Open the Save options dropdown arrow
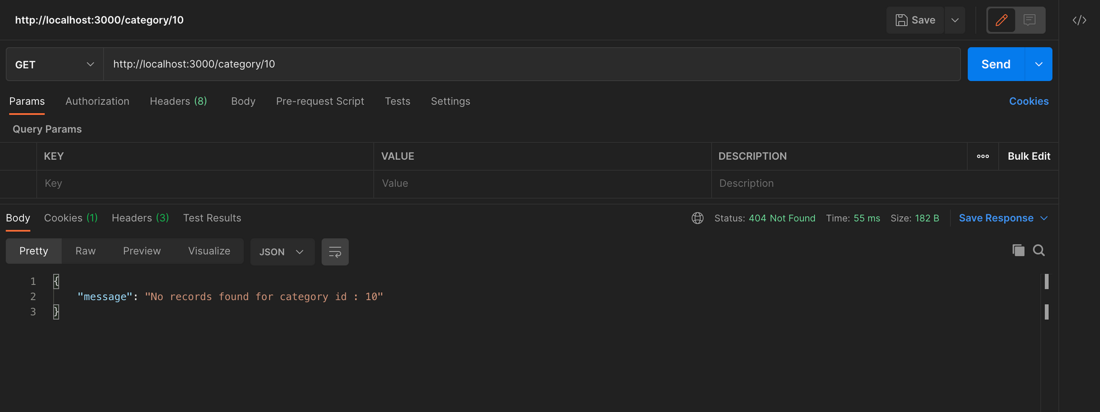Viewport: 1100px width, 412px height. pyautogui.click(x=955, y=20)
